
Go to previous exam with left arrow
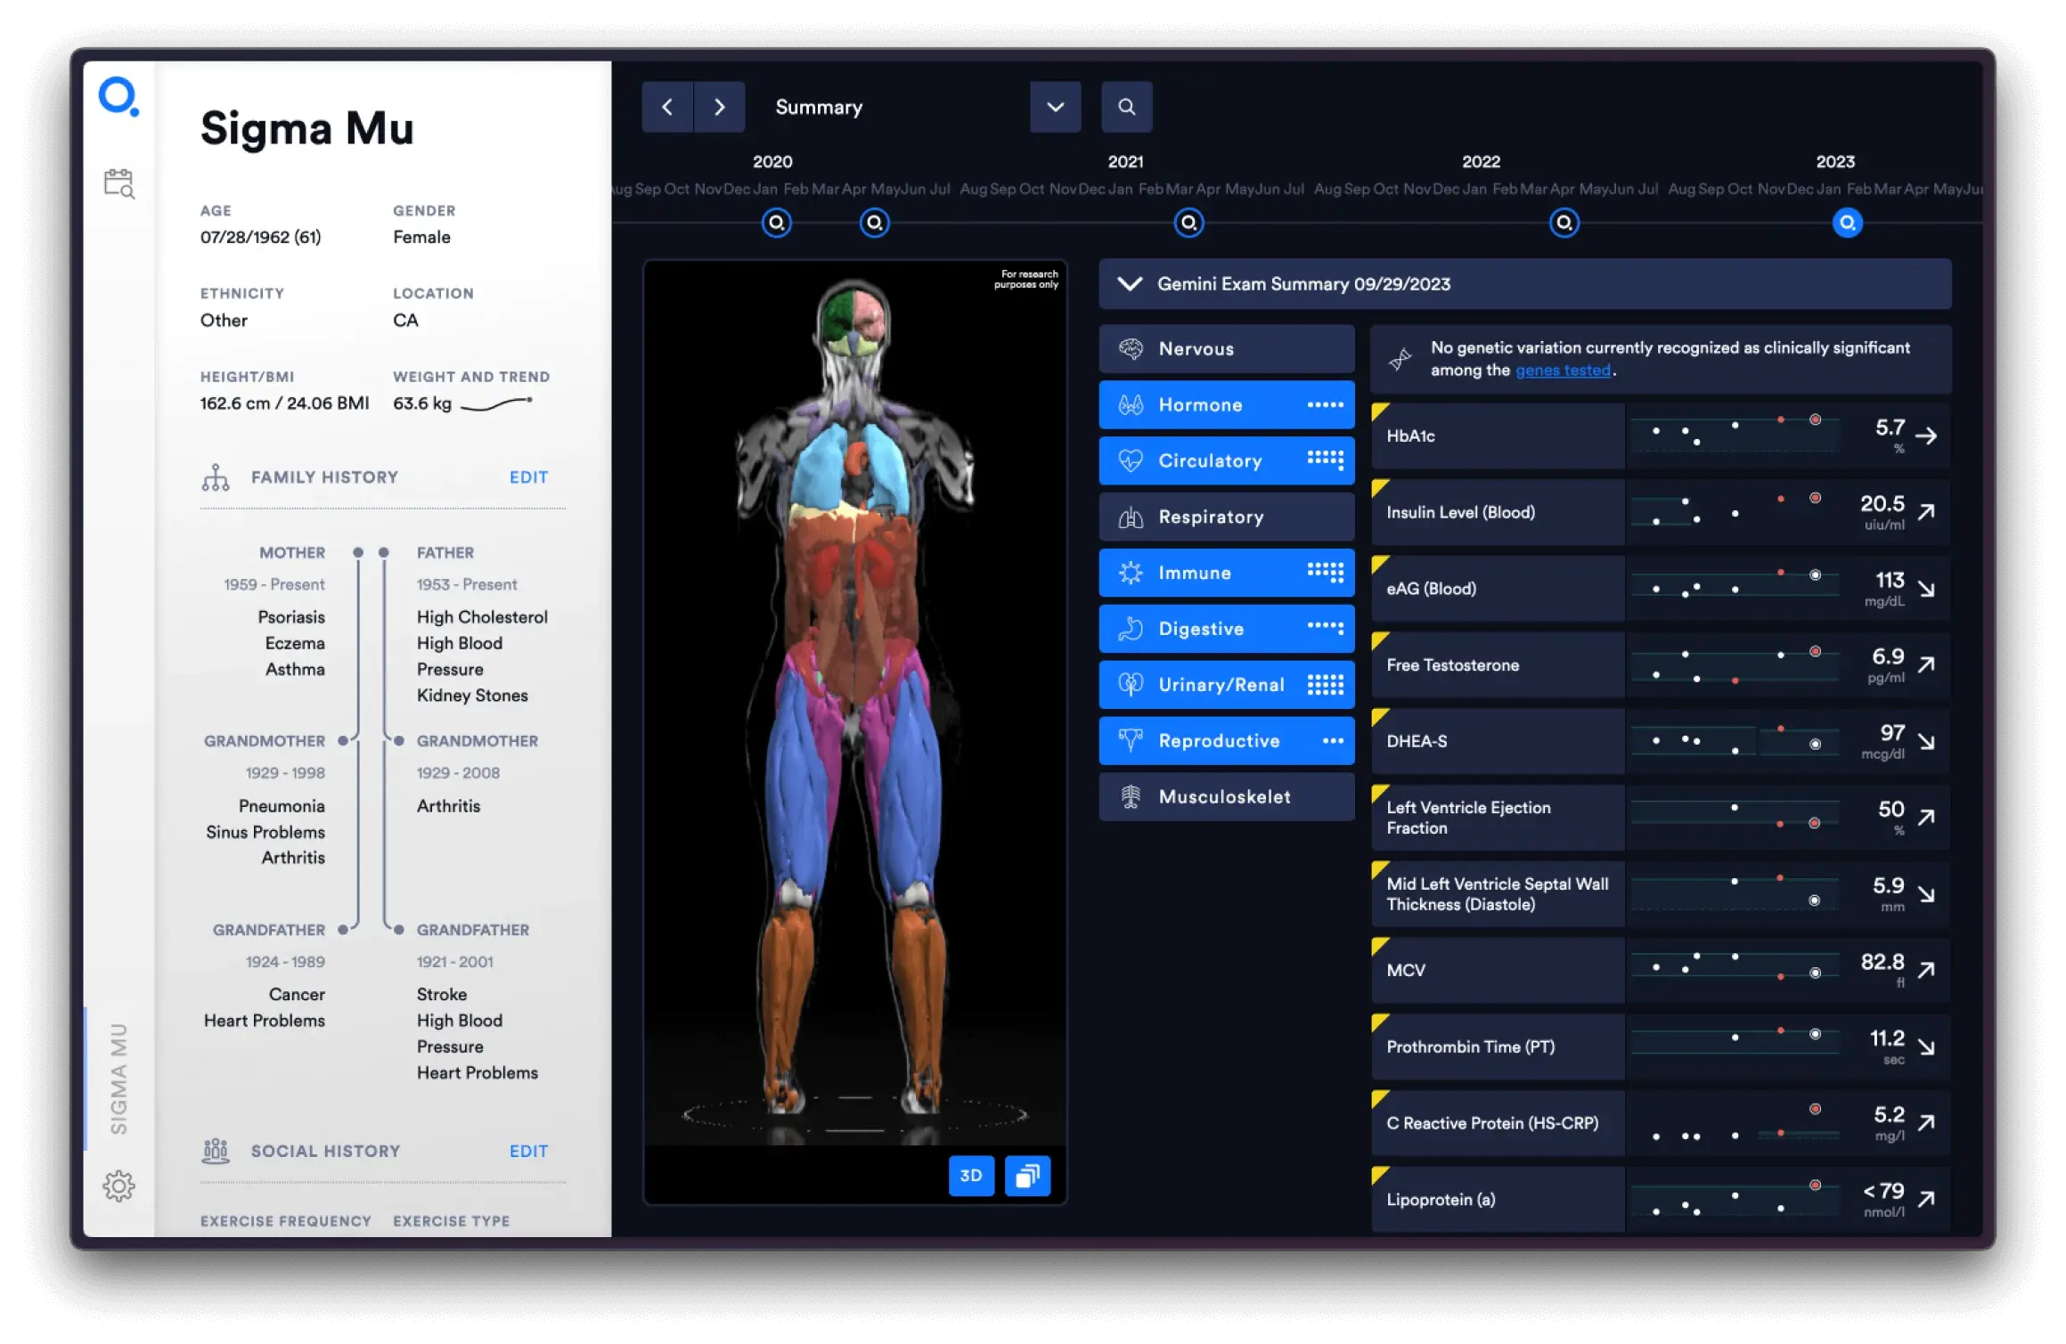tap(667, 107)
